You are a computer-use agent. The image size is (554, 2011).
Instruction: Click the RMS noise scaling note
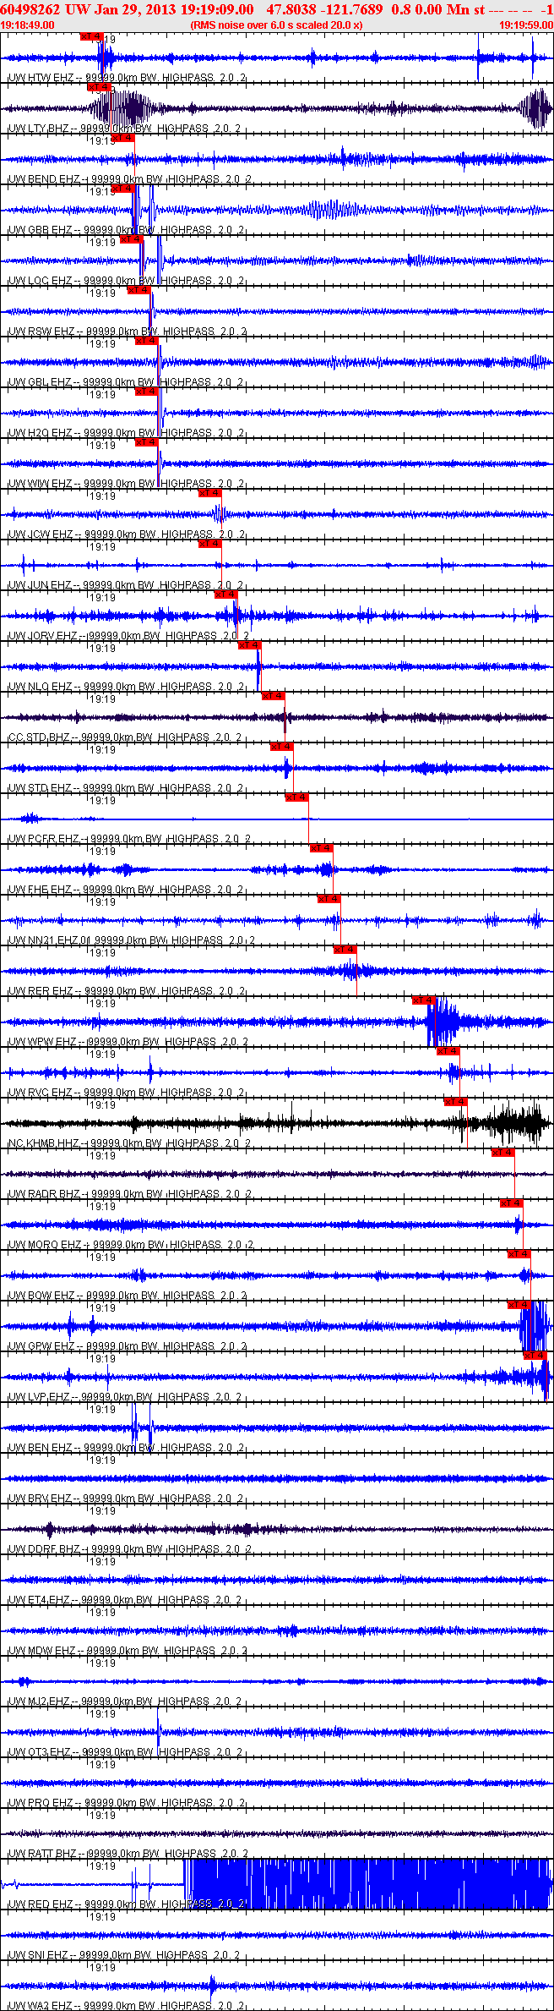[277, 25]
